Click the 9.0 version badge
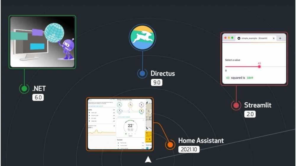This screenshot has height=166, width=296. coord(157,82)
